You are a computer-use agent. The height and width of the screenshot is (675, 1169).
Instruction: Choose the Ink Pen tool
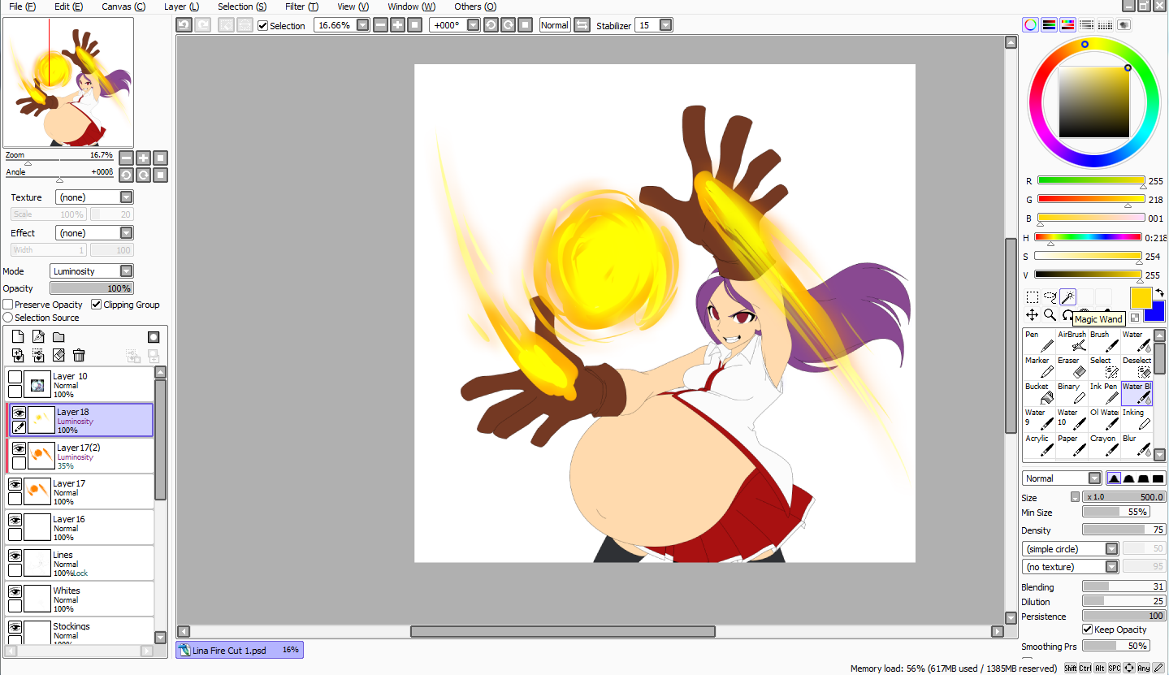coord(1104,393)
